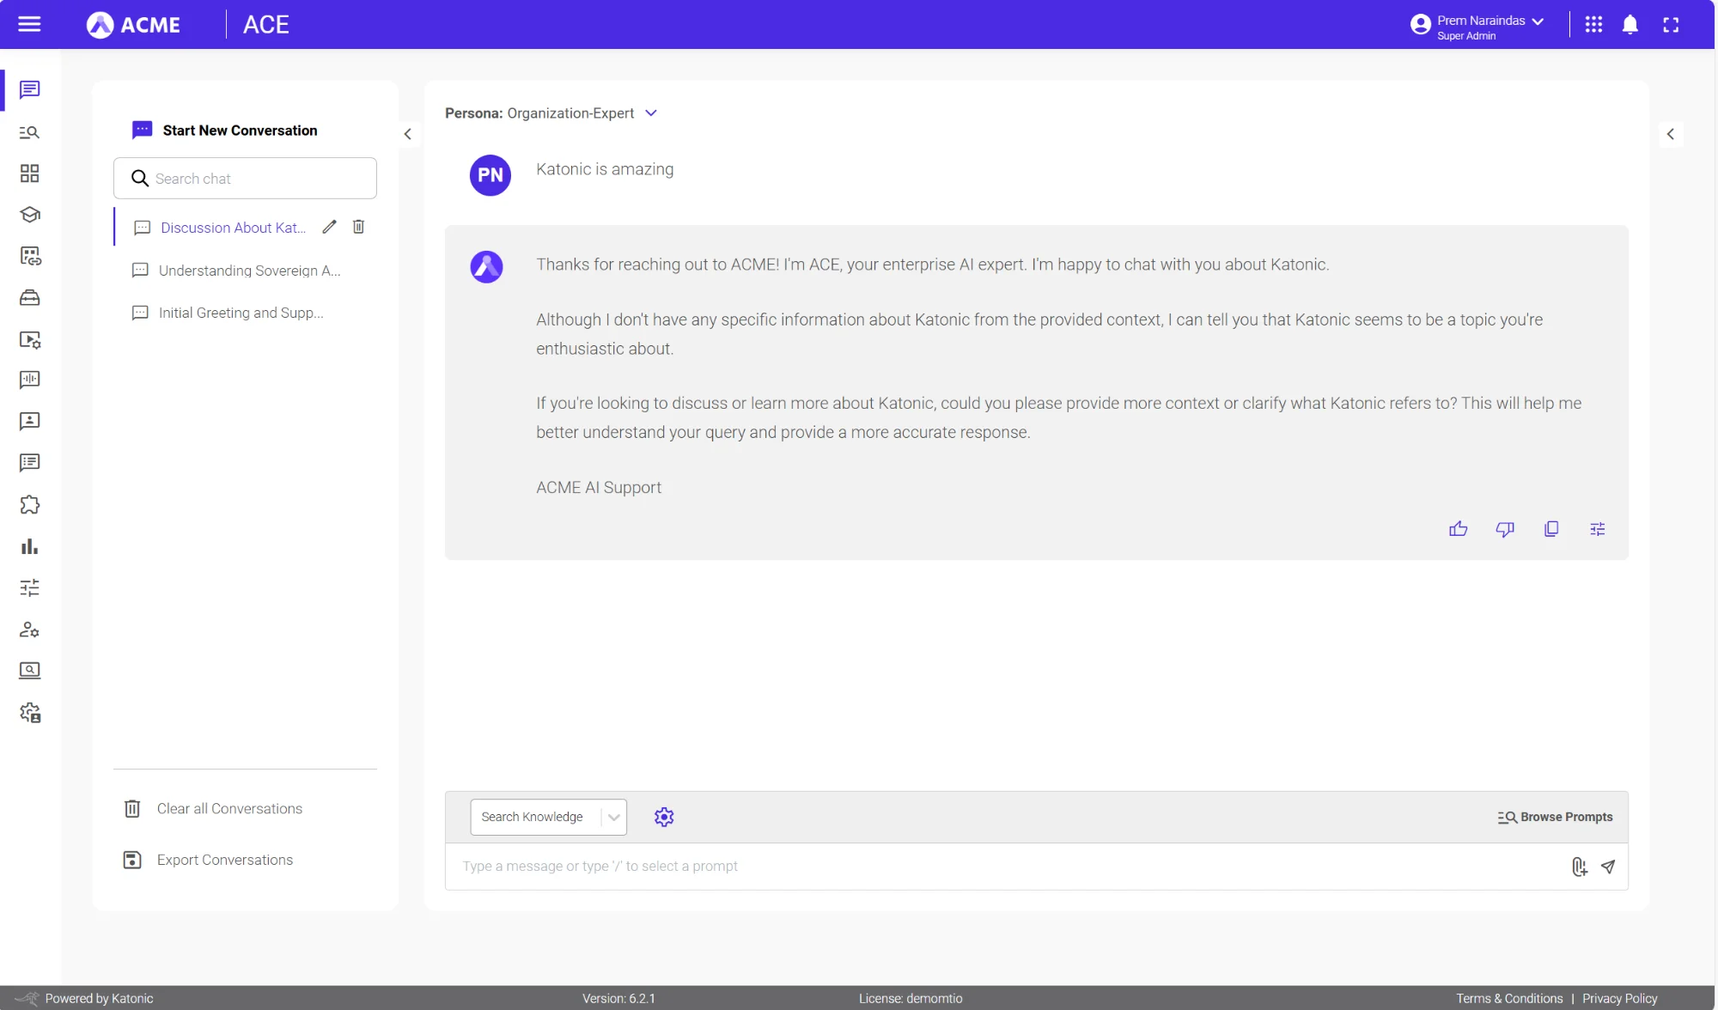Open the analytics bar chart panel
The height and width of the screenshot is (1010, 1718).
tap(29, 546)
